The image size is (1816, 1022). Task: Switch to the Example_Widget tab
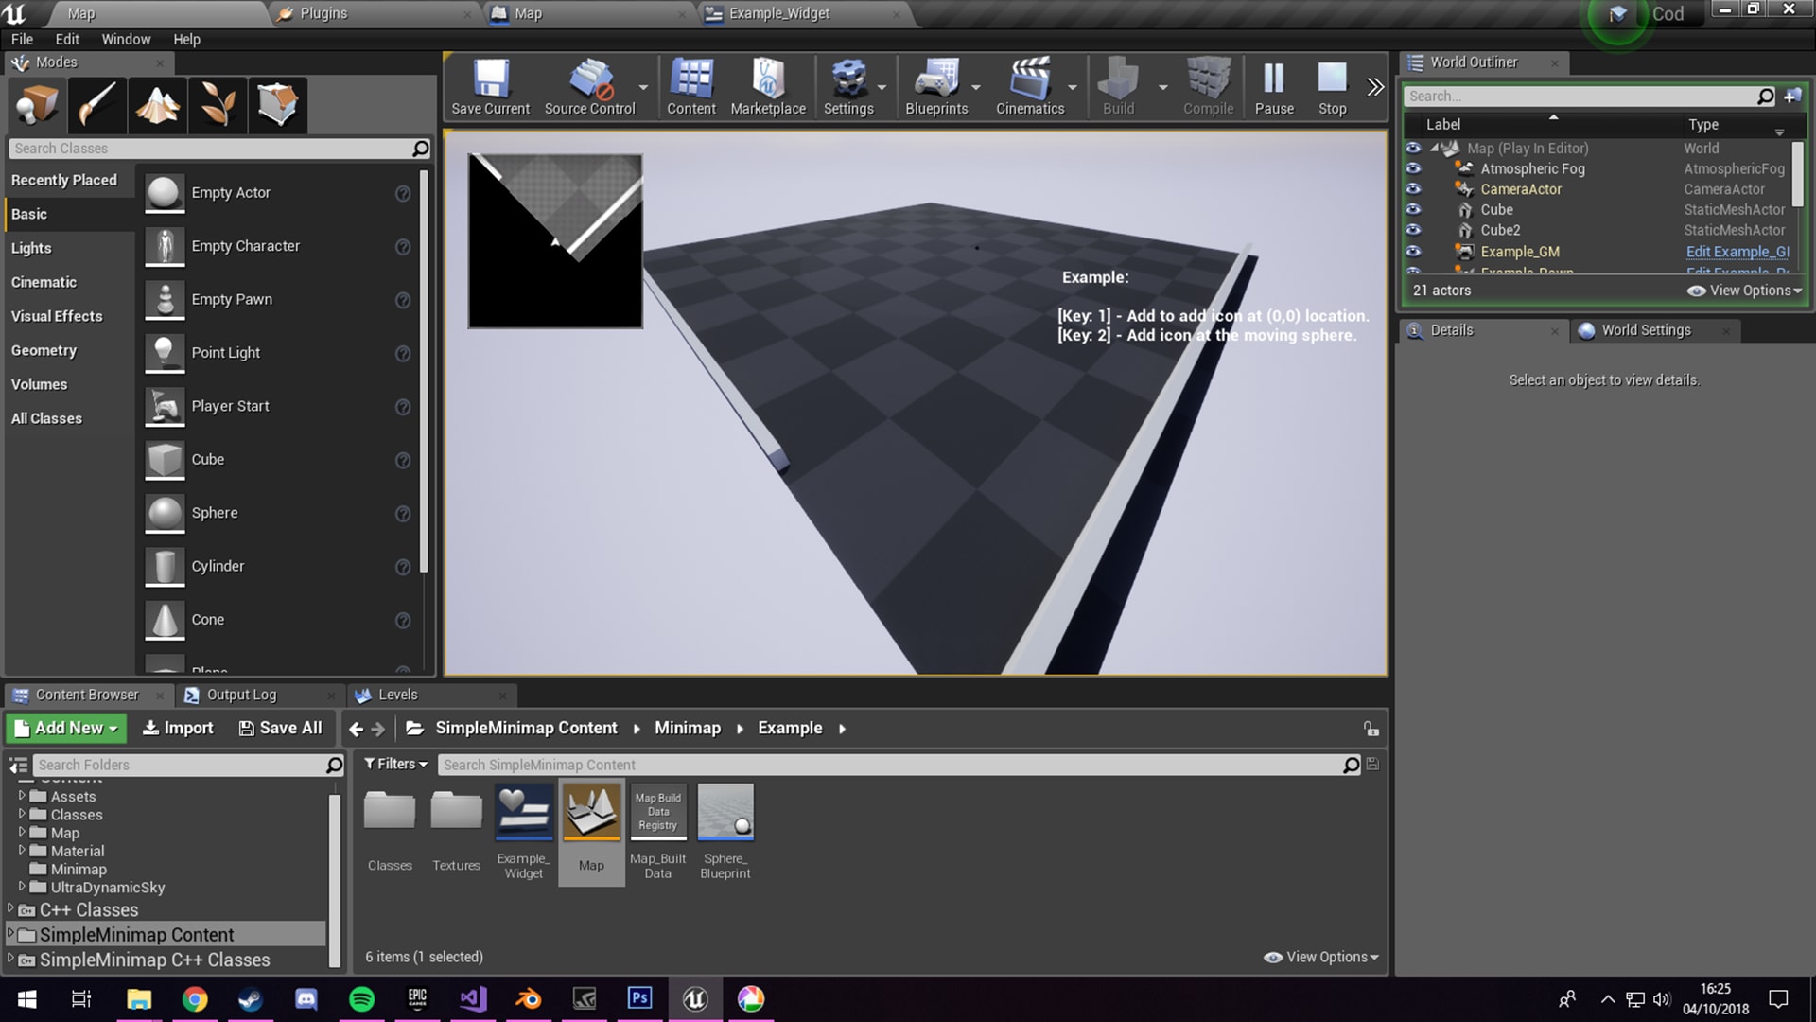click(x=778, y=14)
